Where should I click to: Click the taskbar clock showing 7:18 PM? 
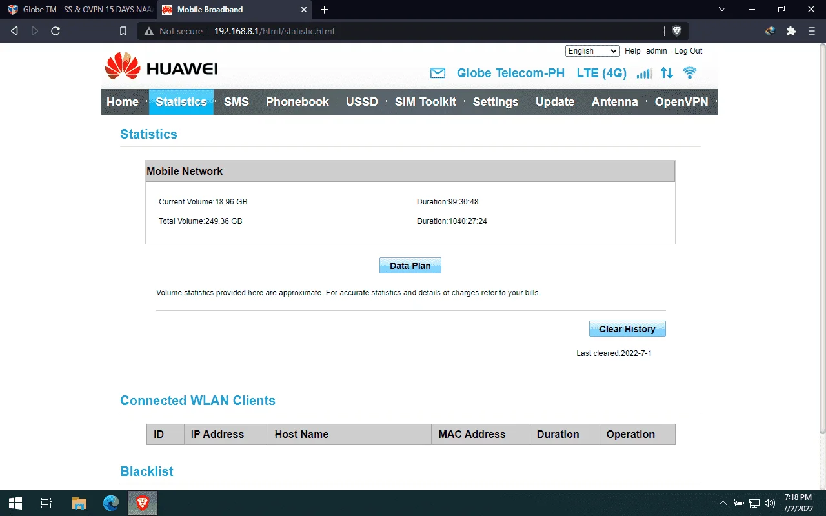(x=798, y=503)
